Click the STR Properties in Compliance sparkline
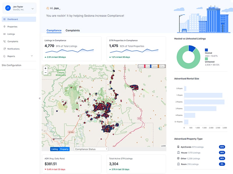Viewport: 233px width, 174px height. pyautogui.click(x=134, y=51)
